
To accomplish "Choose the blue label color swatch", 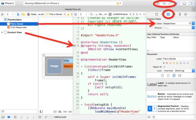I will tap(181, 63).
